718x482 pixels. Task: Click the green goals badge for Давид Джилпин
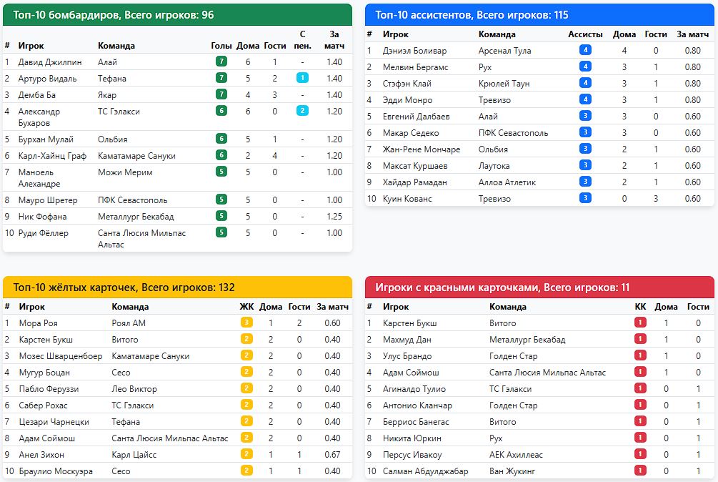click(221, 62)
